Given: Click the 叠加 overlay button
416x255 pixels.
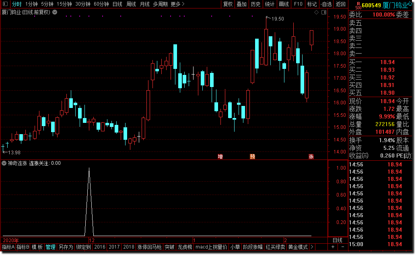Looking at the screenshot, I should 242,4.
